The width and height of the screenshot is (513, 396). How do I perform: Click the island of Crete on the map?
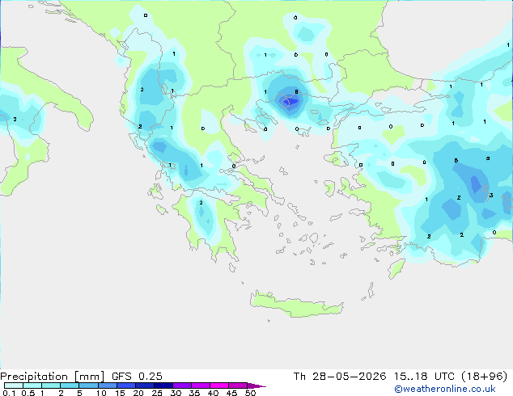[296, 304]
